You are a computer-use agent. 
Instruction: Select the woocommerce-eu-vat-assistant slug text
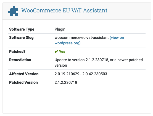[81, 37]
